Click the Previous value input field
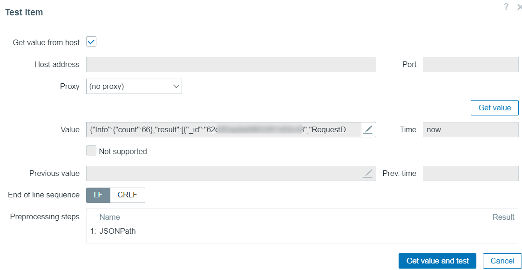522x270 pixels. [224, 174]
